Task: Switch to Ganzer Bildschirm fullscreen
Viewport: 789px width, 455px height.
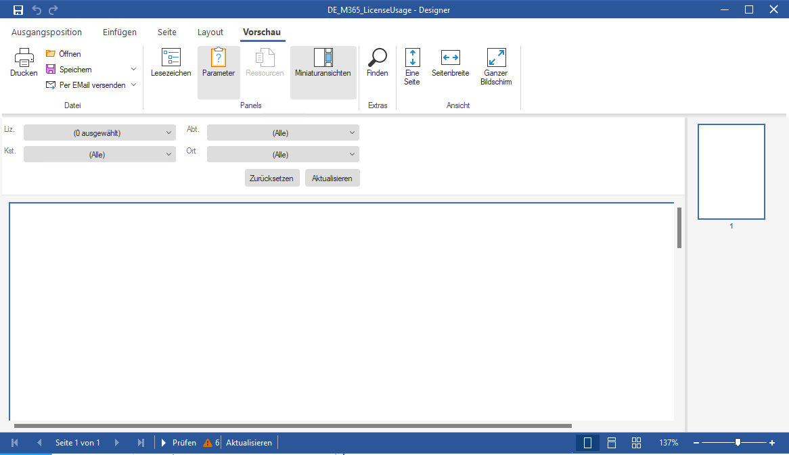Action: 496,67
